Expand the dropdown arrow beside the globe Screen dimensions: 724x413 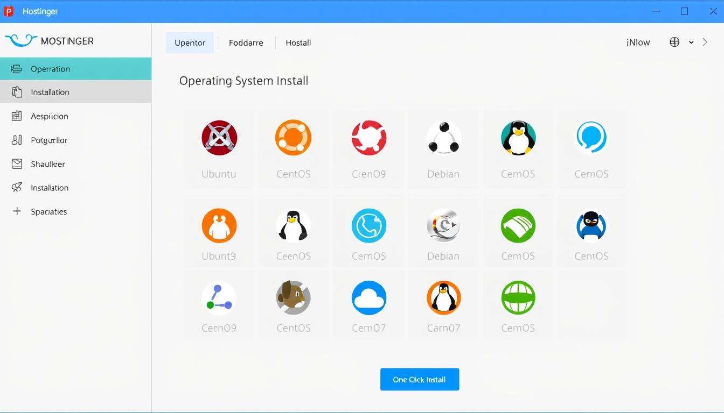691,42
